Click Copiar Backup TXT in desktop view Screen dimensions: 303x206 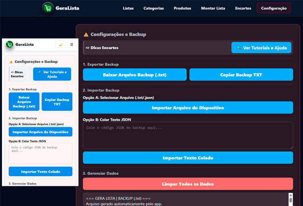coord(241,75)
